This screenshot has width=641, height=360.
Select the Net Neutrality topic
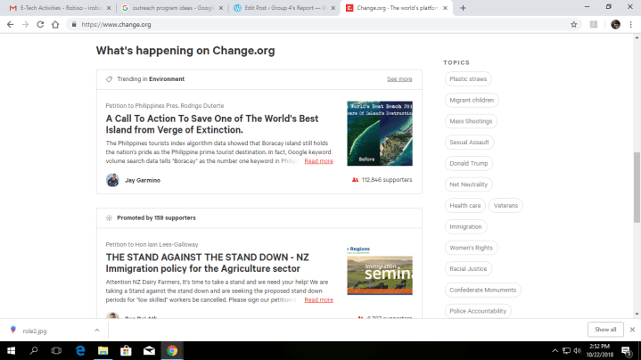click(x=468, y=184)
